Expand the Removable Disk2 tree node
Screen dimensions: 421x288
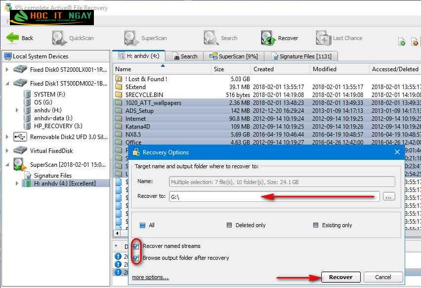click(x=7, y=137)
